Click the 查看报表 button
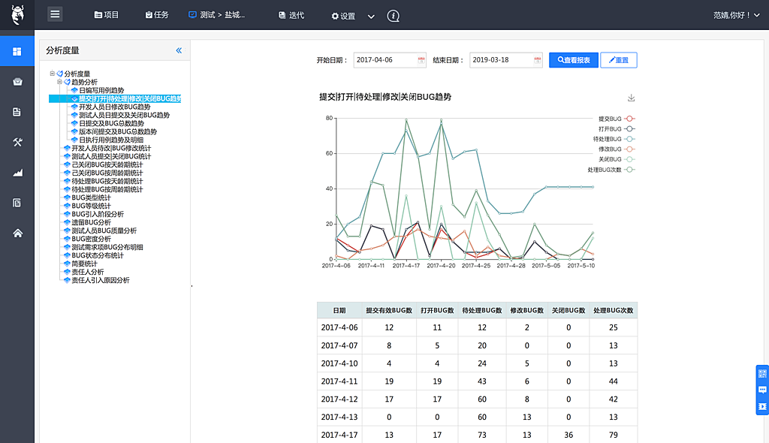769x443 pixels. pos(573,60)
